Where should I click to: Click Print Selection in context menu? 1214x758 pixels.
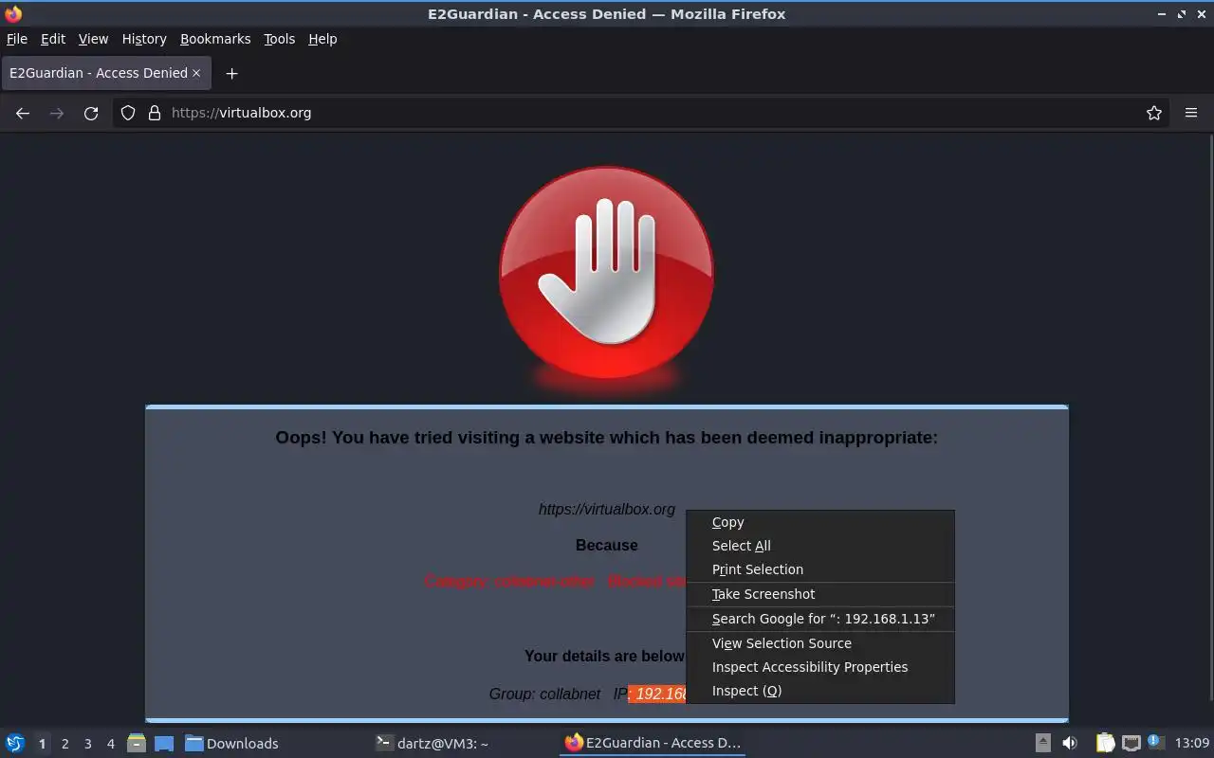point(820,569)
